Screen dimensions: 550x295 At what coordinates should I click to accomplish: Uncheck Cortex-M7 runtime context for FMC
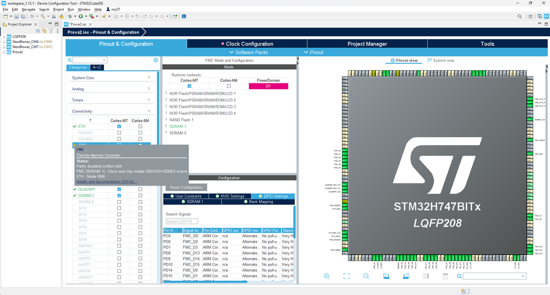[189, 86]
